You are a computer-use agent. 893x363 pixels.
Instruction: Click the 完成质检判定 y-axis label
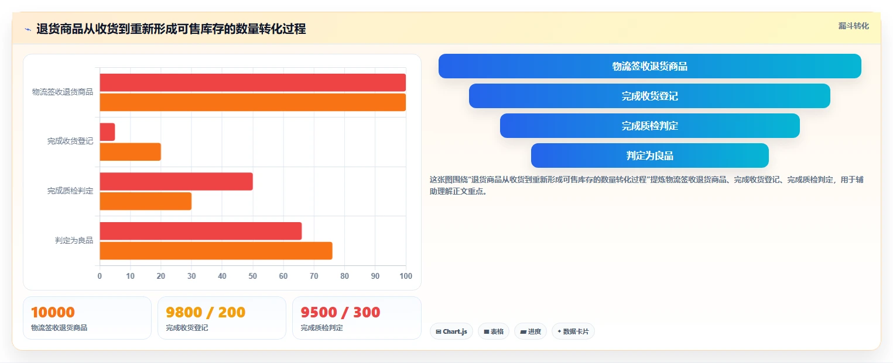tap(70, 191)
